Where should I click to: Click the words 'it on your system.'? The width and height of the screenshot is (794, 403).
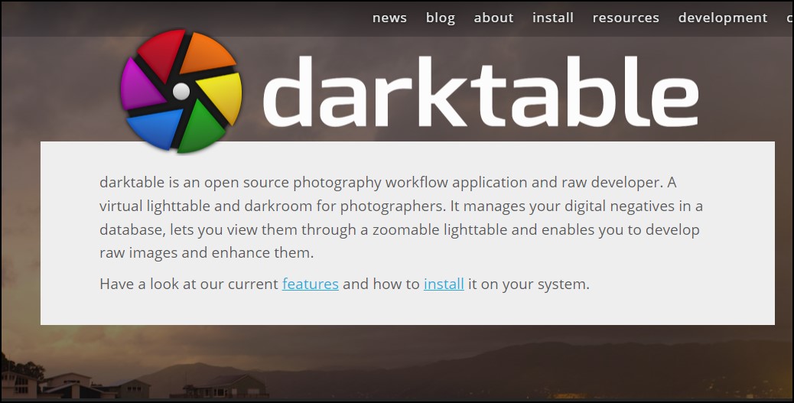point(529,284)
